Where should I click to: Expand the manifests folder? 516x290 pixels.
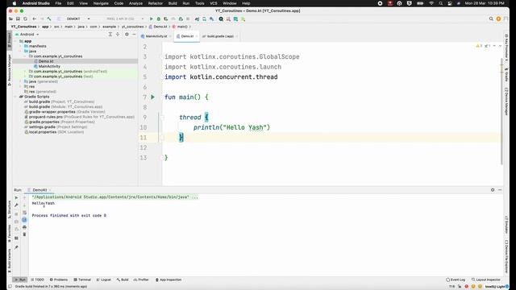coord(20,46)
